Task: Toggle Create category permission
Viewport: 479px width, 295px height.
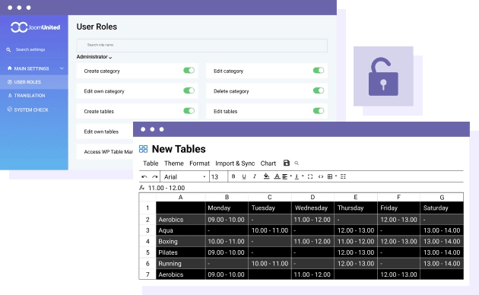Action: tap(189, 71)
